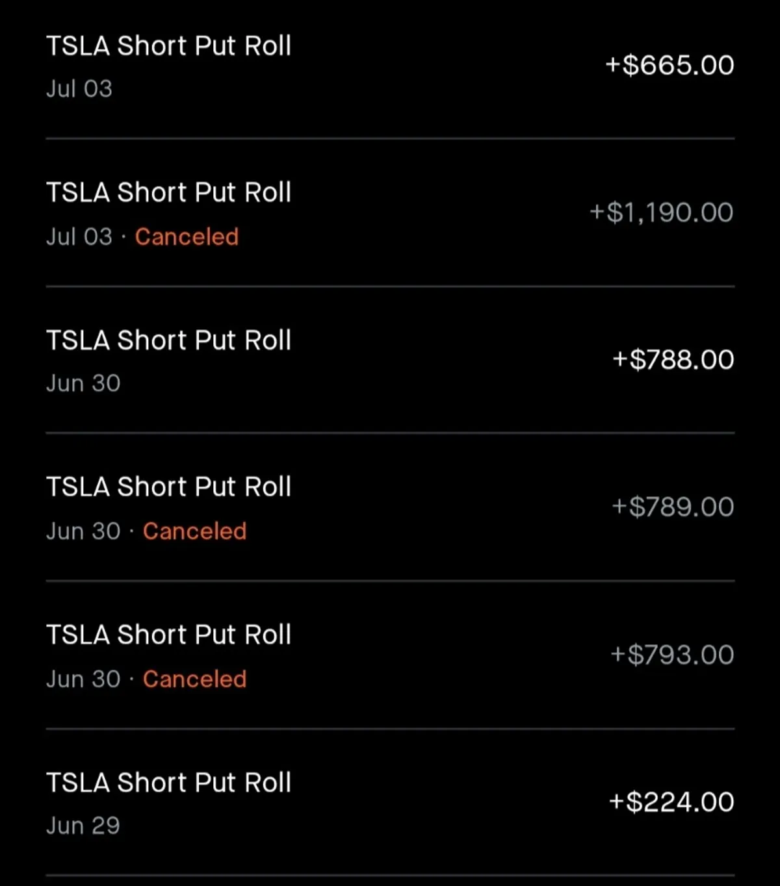Tap the TSLA Short Put Roll title for +$789.00
Viewport: 780px width, 886px height.
coord(168,487)
